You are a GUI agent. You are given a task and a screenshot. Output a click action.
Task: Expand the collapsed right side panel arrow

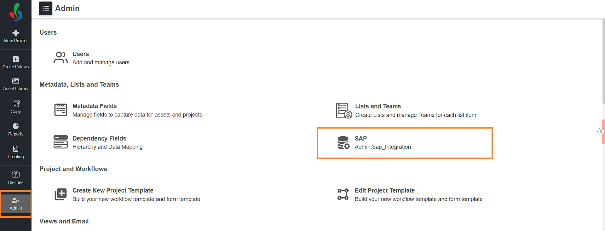click(x=601, y=131)
